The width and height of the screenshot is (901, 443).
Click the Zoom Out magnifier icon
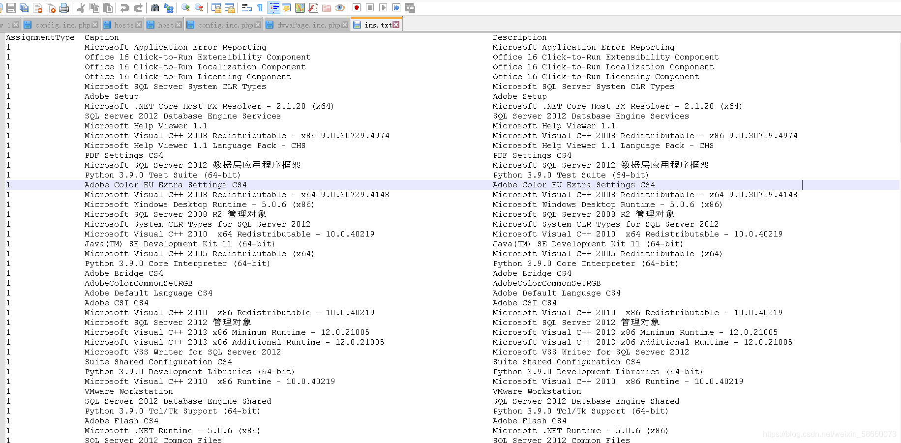click(199, 8)
